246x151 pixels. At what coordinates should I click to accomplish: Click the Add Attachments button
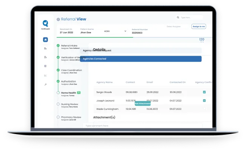pos(143,103)
